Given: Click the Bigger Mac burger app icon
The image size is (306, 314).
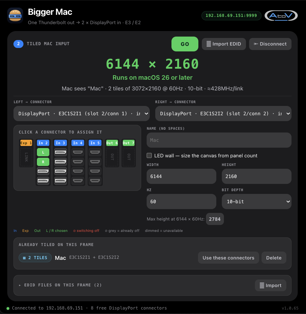Looking at the screenshot, I should (x=15, y=16).
